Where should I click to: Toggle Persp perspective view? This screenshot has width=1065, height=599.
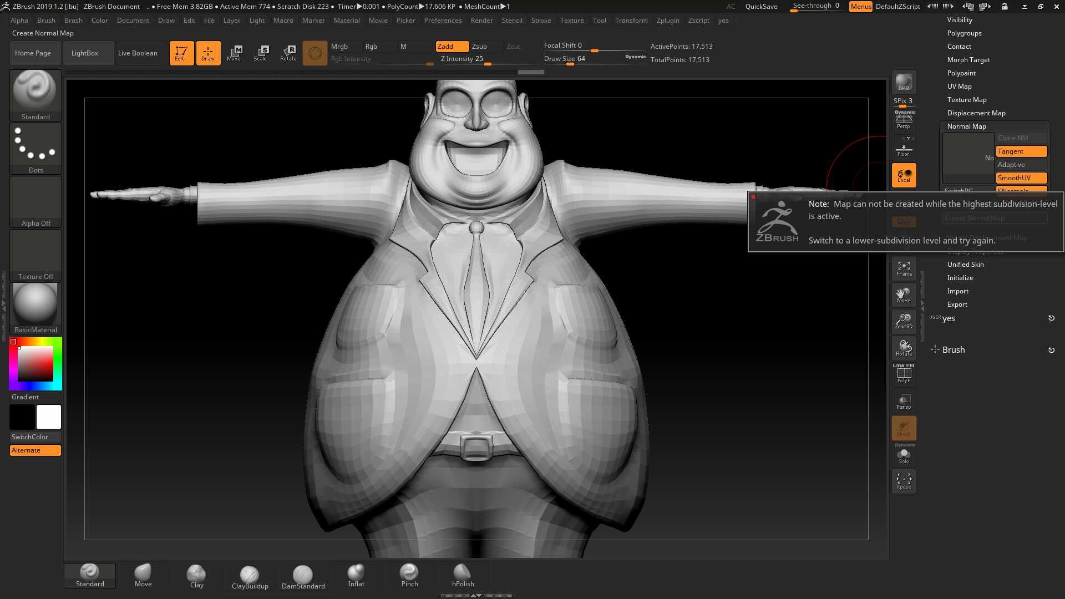click(904, 120)
